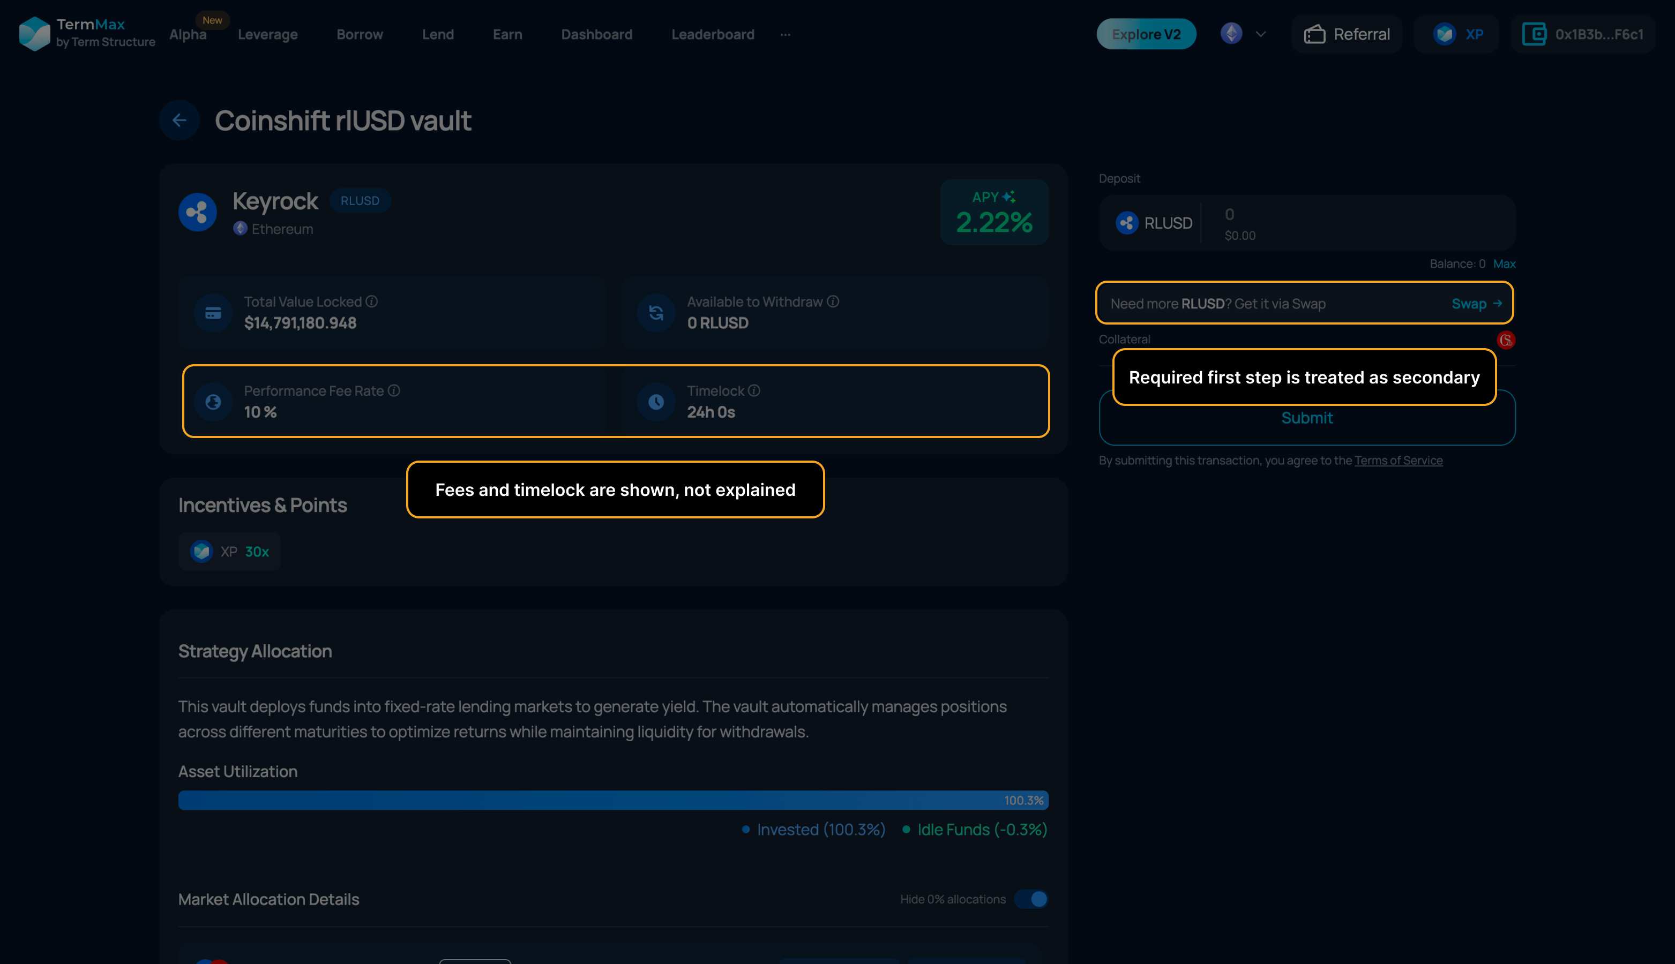Click the $14,791,180.948 value
1675x964 pixels.
click(300, 323)
